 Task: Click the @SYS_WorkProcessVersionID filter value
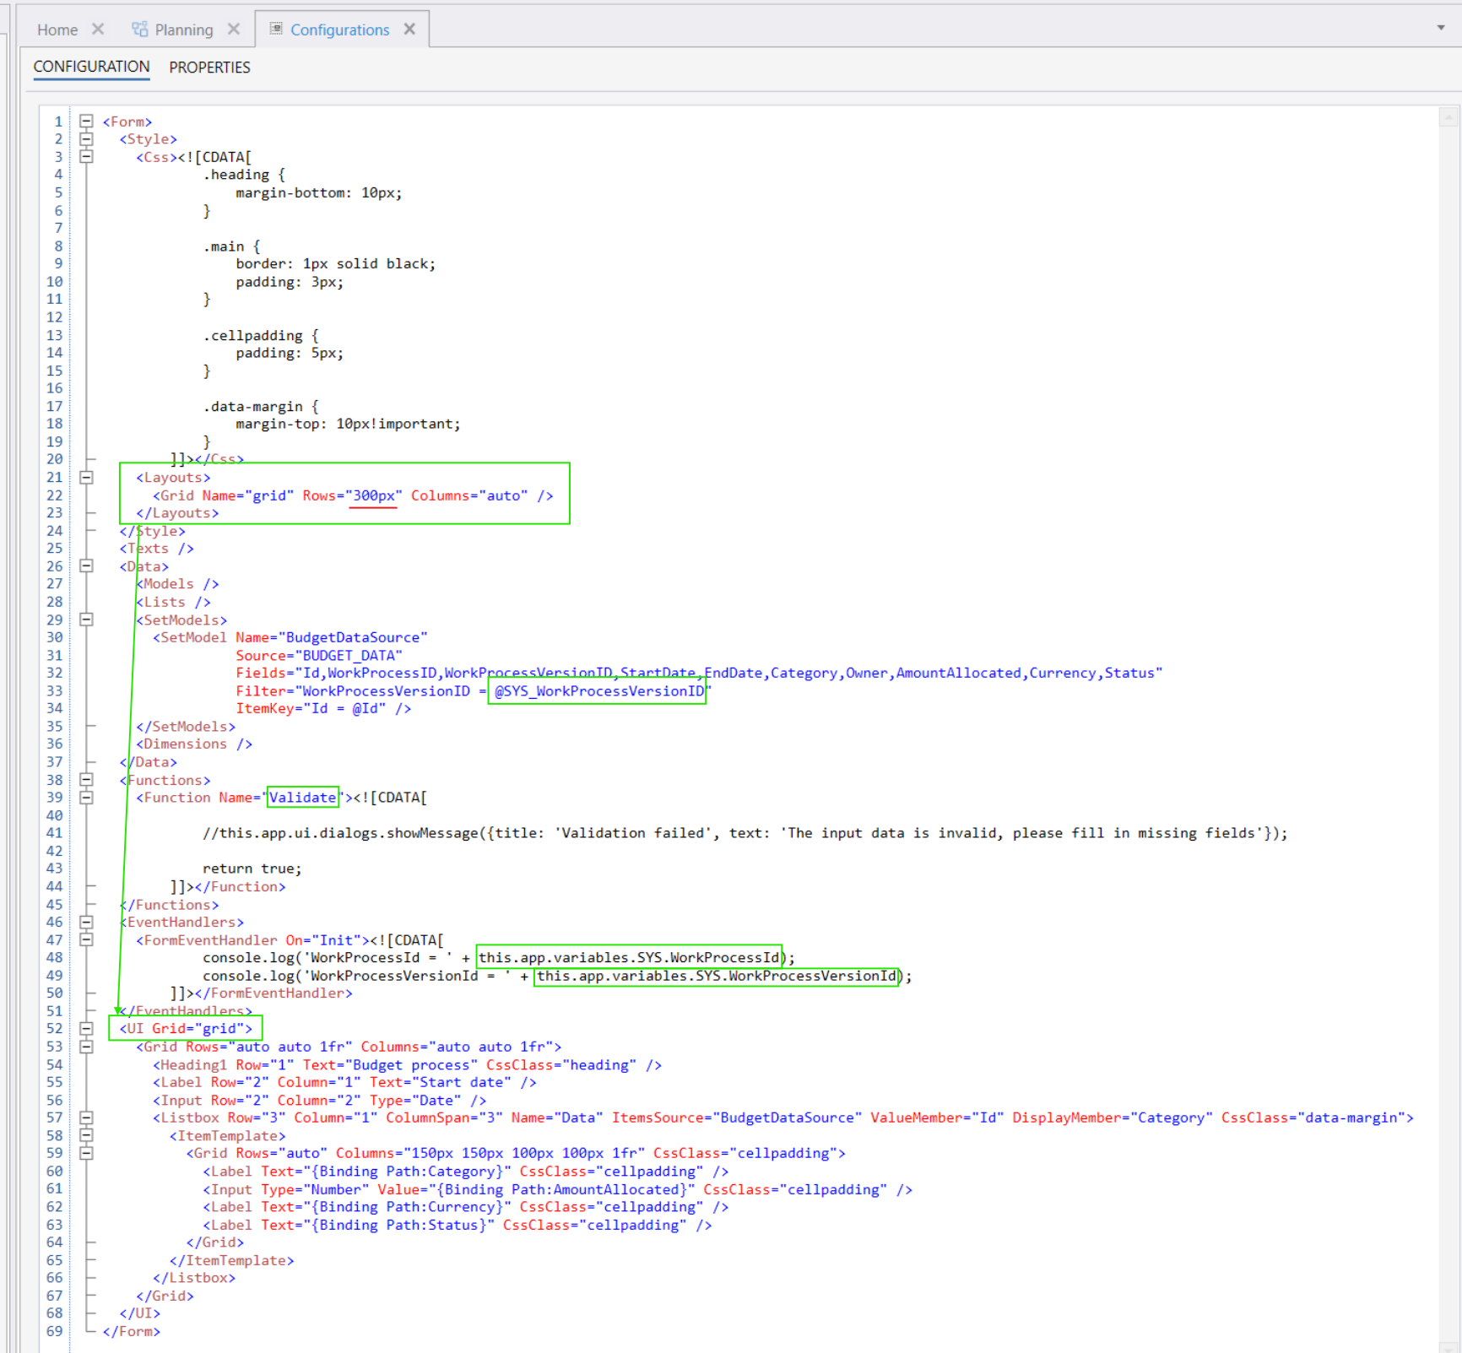coord(599,691)
